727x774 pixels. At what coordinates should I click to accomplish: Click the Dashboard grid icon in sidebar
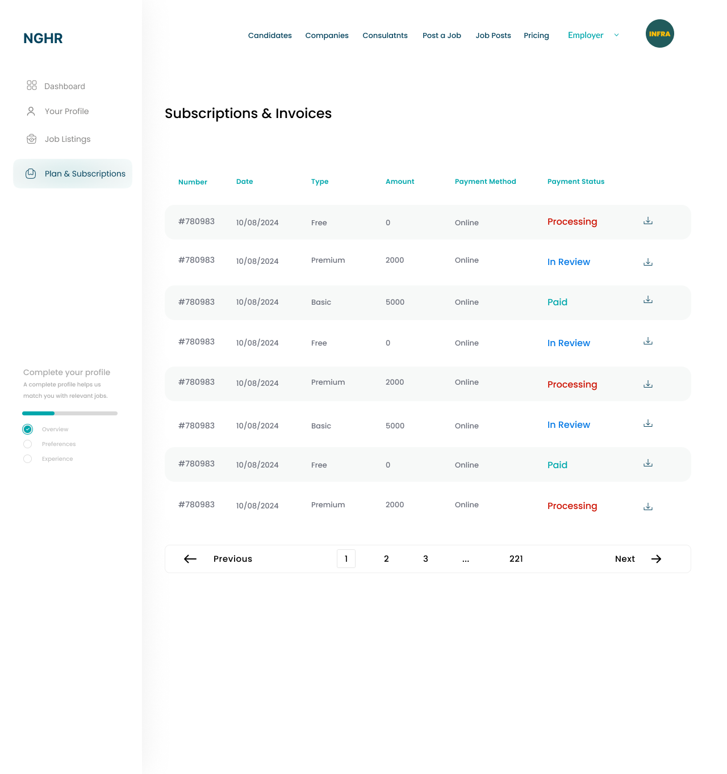click(32, 85)
